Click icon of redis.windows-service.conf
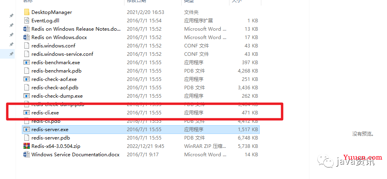The width and height of the screenshot is (387, 179). pyautogui.click(x=27, y=54)
